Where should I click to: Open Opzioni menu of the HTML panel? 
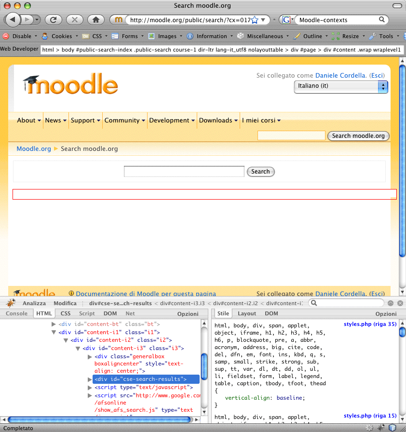188,314
